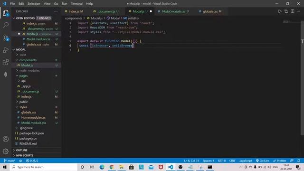Open editor More Actions ellipsis

pyautogui.click(x=299, y=11)
